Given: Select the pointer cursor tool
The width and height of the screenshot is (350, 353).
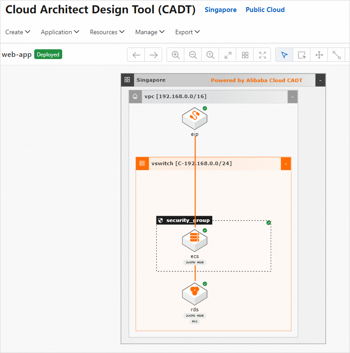Looking at the screenshot, I should (284, 55).
